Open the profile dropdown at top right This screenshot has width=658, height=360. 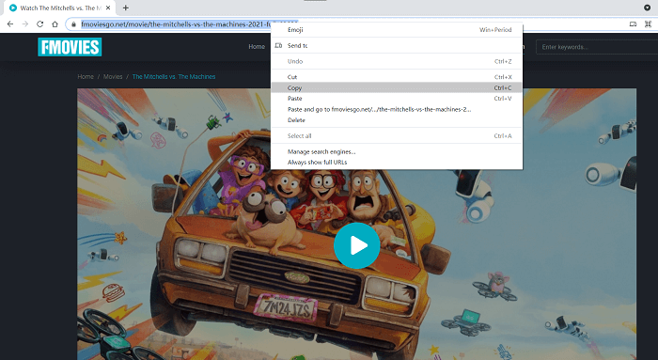647,8
